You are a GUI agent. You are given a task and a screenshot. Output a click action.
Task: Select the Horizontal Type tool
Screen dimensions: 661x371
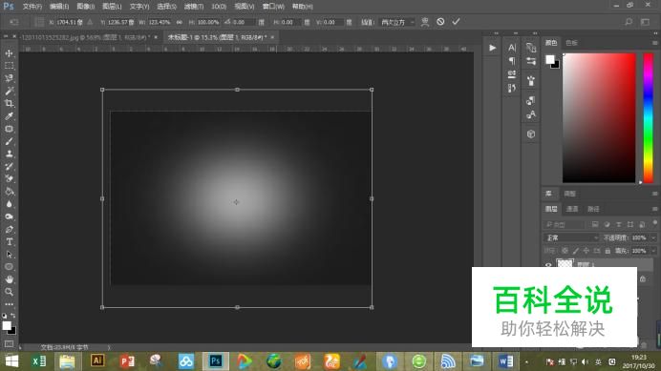point(9,242)
